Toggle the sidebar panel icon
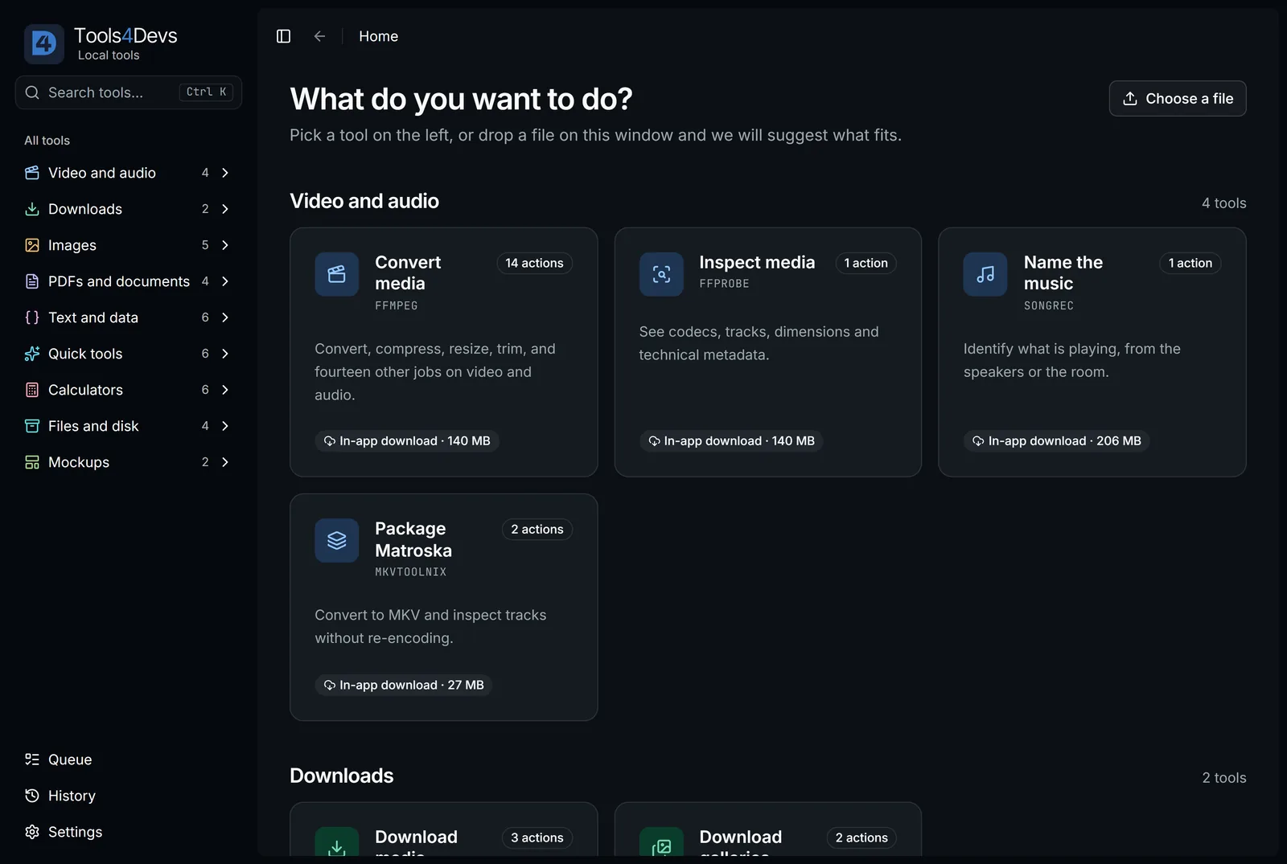 pos(283,36)
